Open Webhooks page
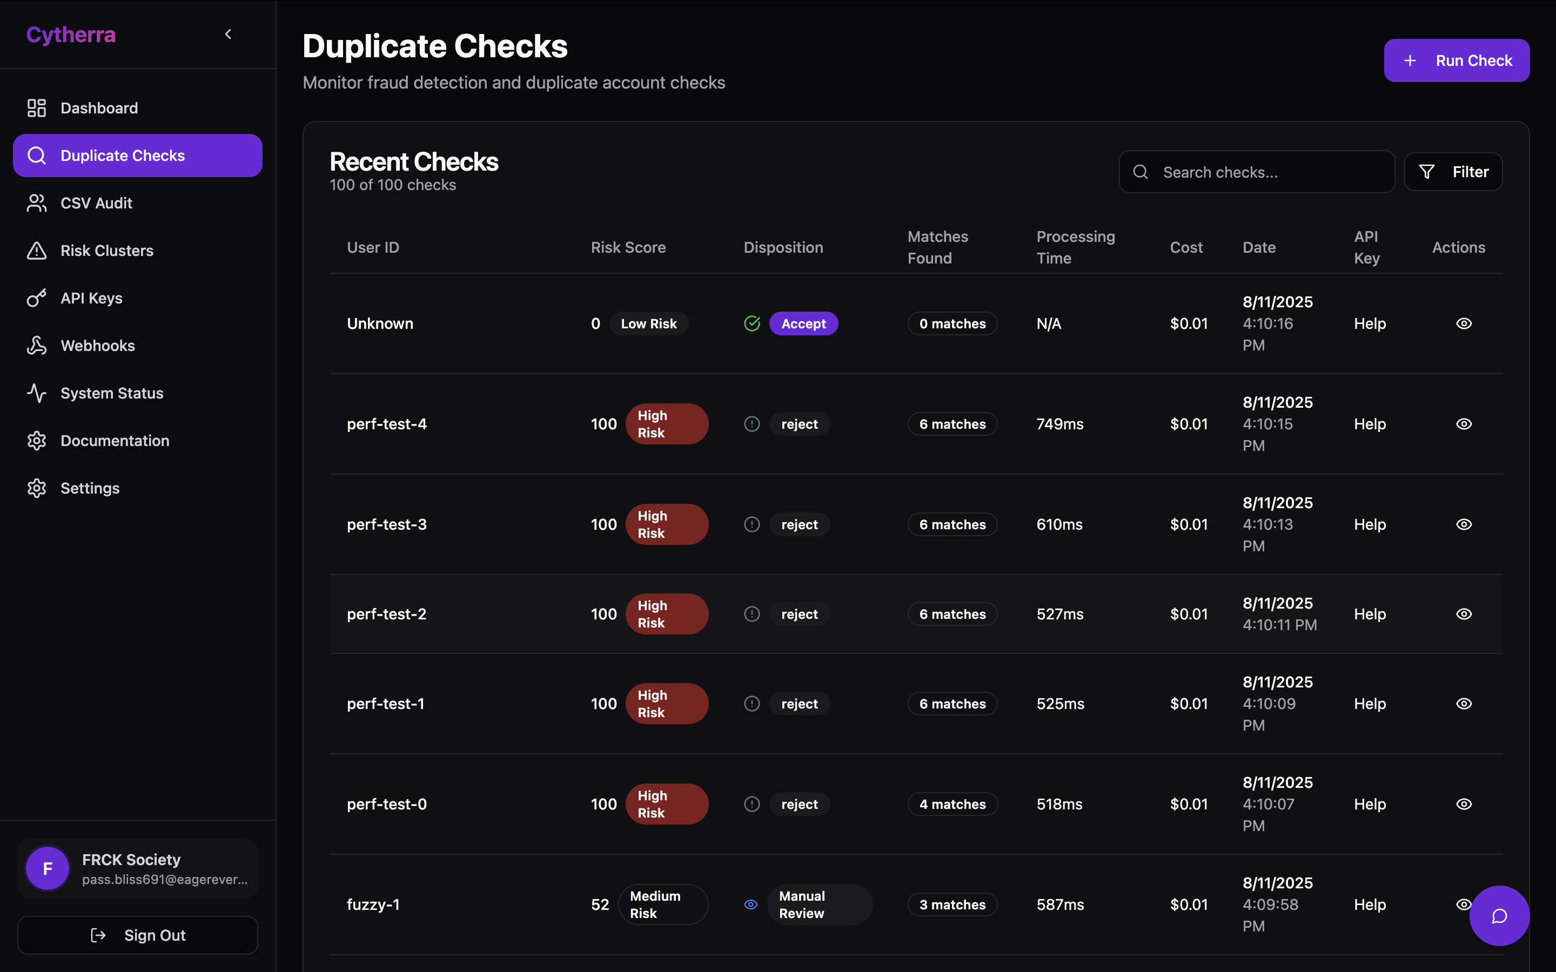 (x=138, y=346)
